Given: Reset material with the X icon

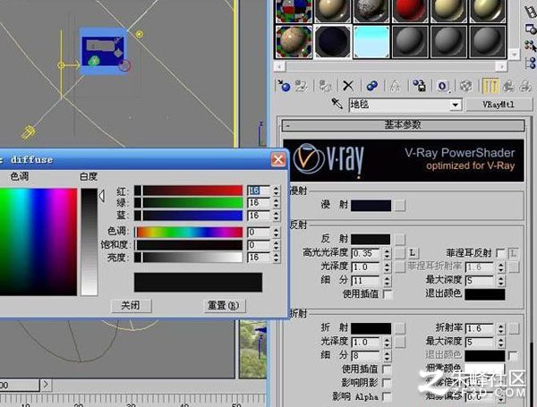Looking at the screenshot, I should [348, 86].
